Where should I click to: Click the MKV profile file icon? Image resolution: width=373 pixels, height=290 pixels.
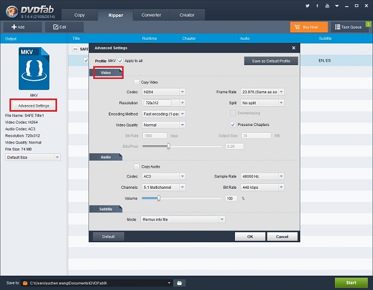click(x=34, y=68)
